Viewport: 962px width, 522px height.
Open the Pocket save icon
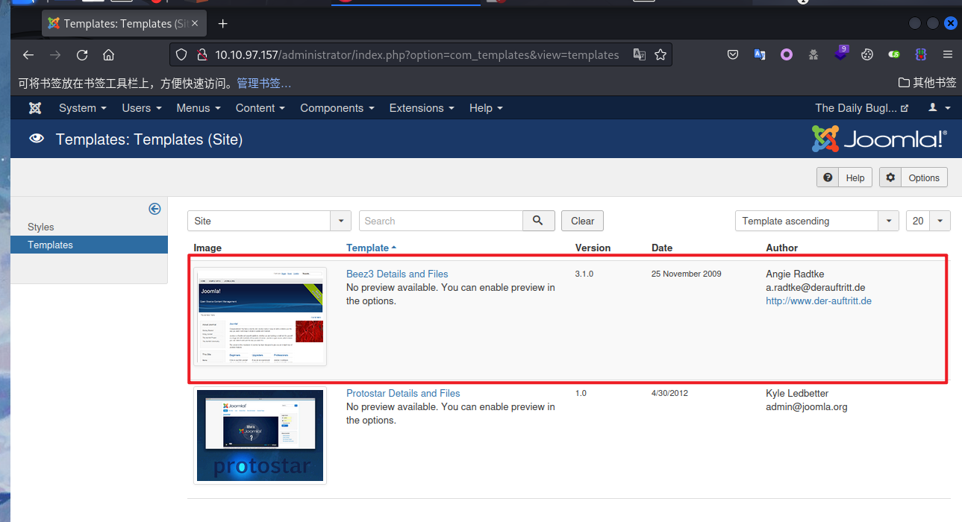click(x=733, y=54)
